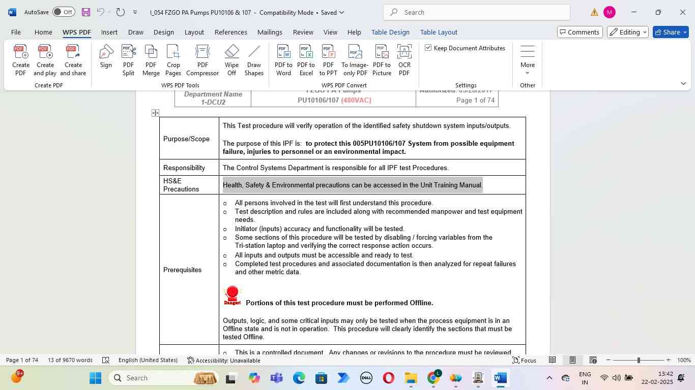Open the More dropdown in Other group

528,60
